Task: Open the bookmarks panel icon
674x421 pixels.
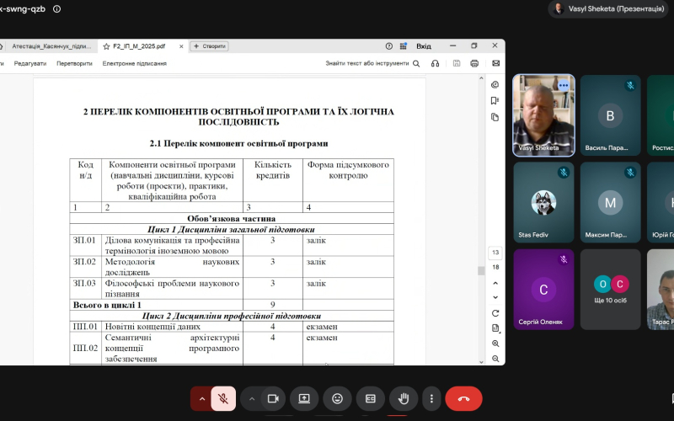Action: 495,100
